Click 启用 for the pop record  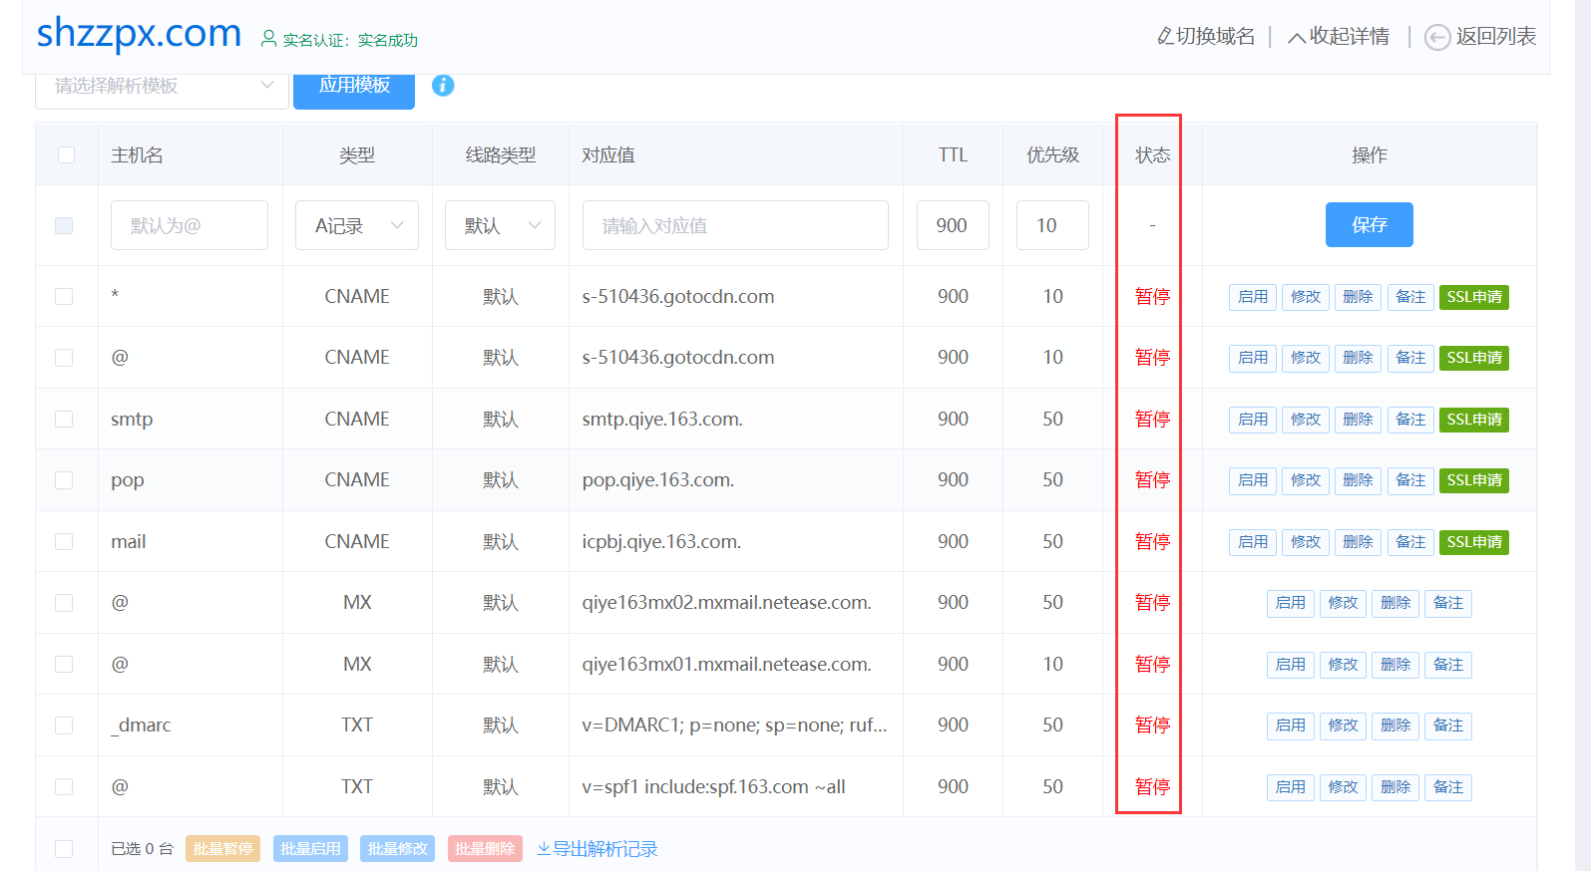tap(1252, 480)
